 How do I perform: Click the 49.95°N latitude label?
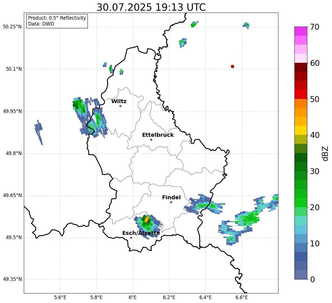click(12, 111)
